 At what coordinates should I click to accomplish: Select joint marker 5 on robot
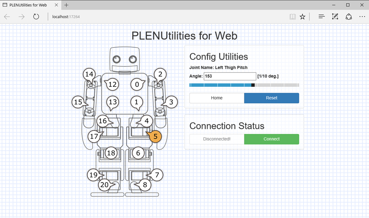[x=155, y=137]
